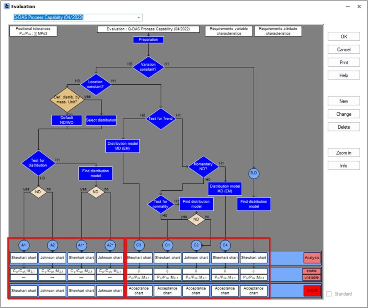The width and height of the screenshot is (368, 308).
Task: Click Find distribution model box next to Test for normality
Action: 196,204
